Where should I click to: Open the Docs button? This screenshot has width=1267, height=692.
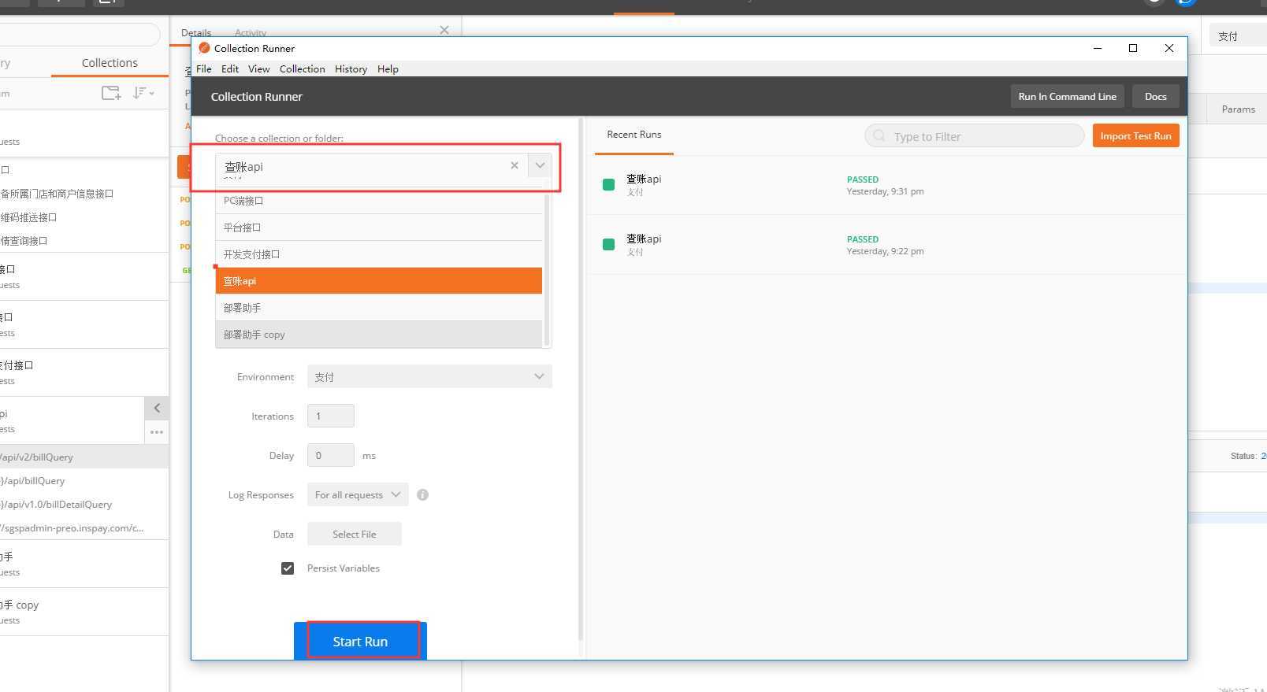point(1155,97)
